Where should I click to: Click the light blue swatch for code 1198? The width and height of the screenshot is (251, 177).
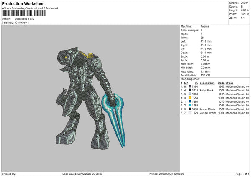190,94
